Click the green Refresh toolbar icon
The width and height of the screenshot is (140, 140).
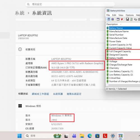click(x=131, y=19)
